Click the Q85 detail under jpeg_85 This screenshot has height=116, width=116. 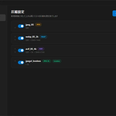pyautogui.click(x=27, y=28)
